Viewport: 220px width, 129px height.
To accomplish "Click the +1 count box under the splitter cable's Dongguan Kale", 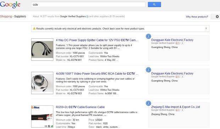I will click(x=182, y=43).
